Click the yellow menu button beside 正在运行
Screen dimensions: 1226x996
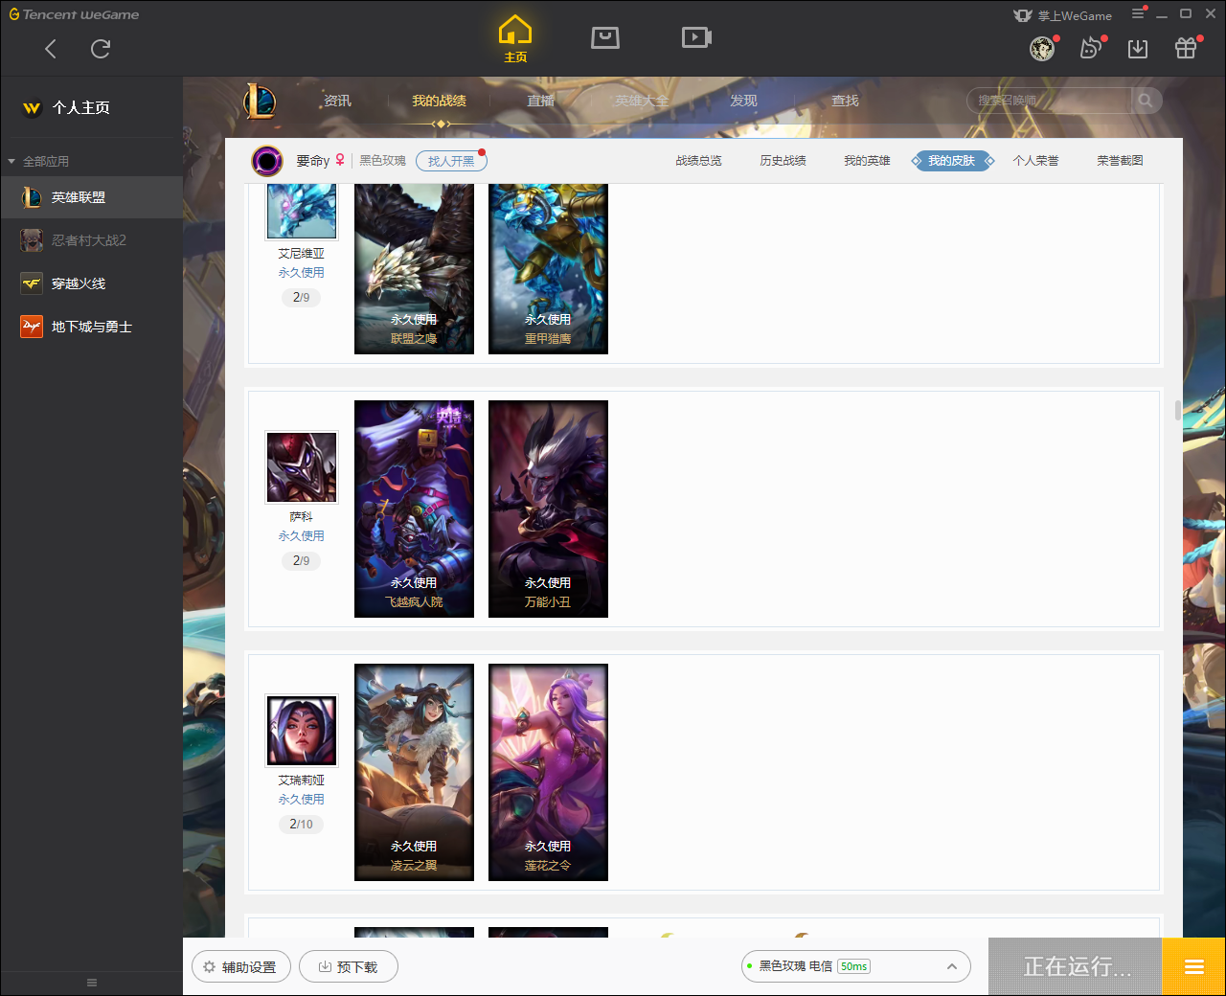coord(1193,967)
